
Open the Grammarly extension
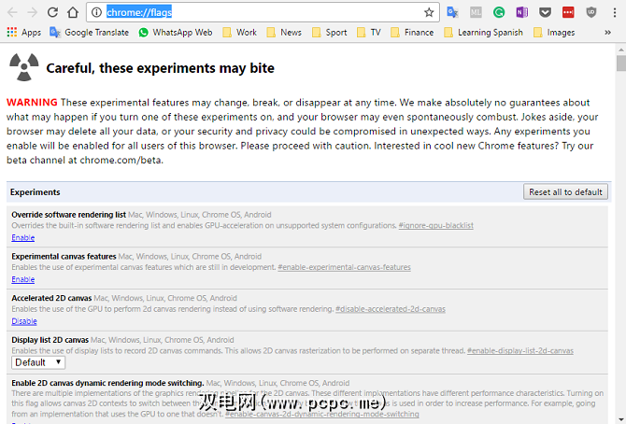(499, 12)
